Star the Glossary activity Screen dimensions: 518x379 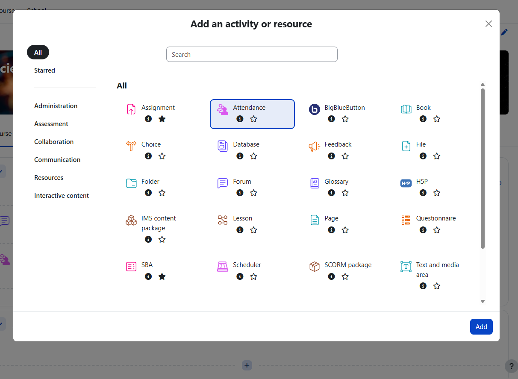coord(345,193)
